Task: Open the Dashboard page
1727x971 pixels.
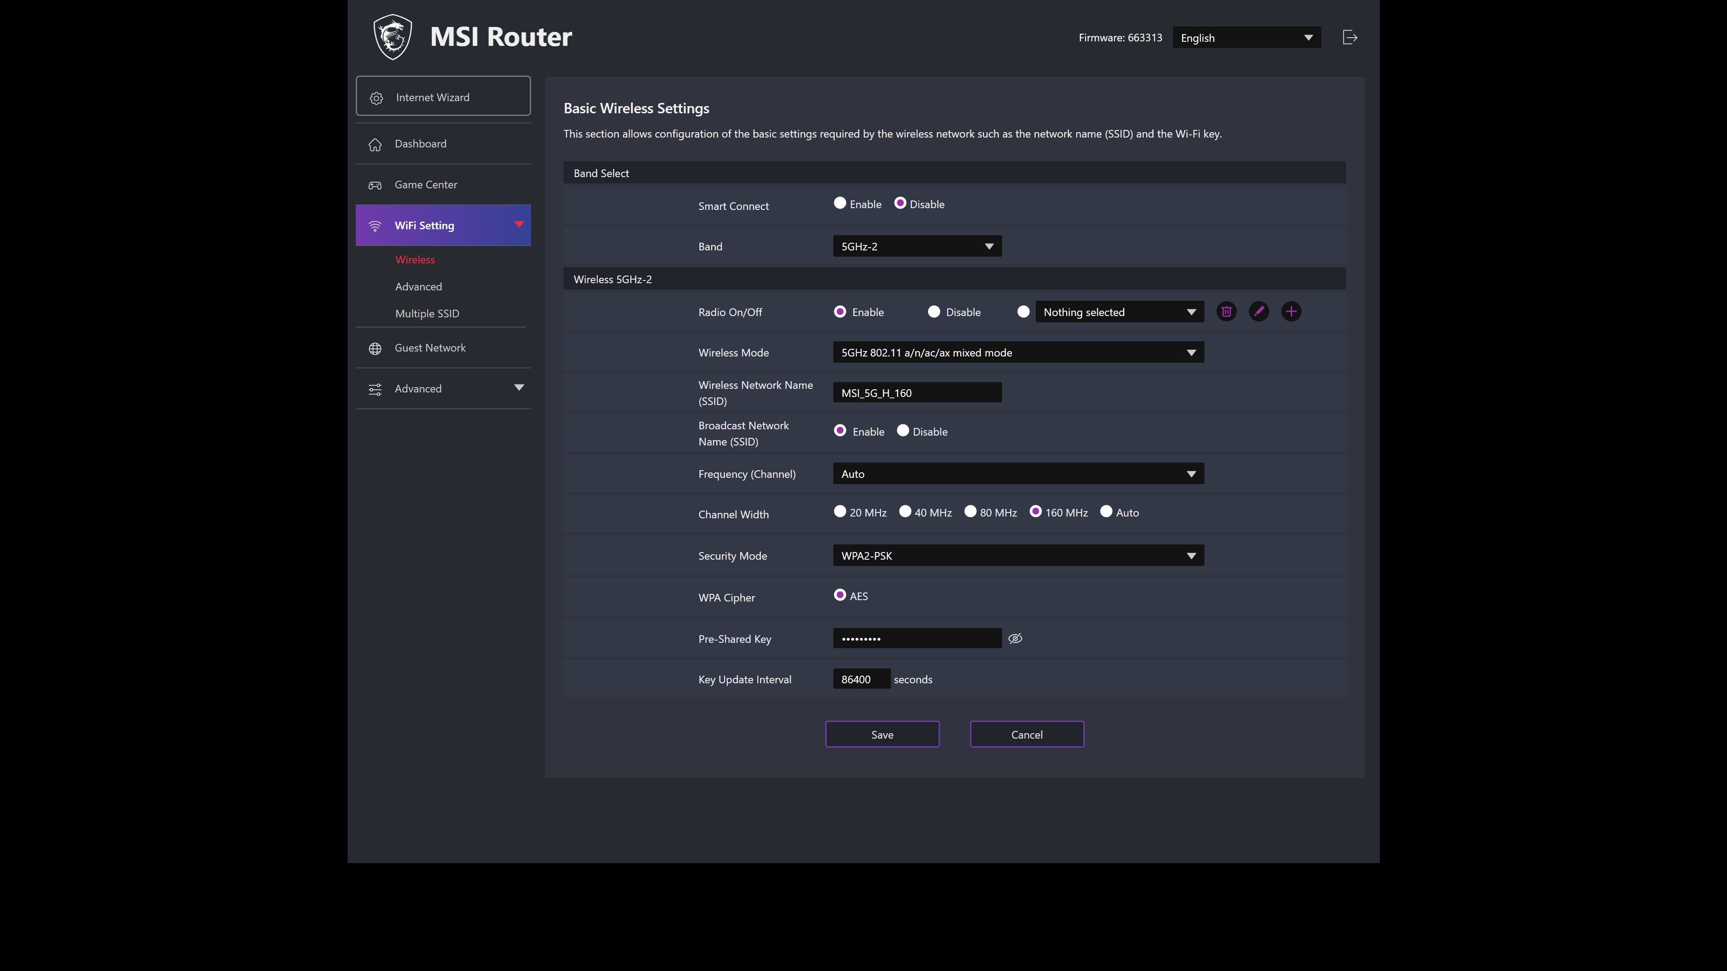Action: (443, 144)
